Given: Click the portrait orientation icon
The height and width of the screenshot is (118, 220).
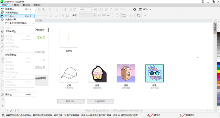Looking at the screenshot, I should pyautogui.click(x=51, y=15).
